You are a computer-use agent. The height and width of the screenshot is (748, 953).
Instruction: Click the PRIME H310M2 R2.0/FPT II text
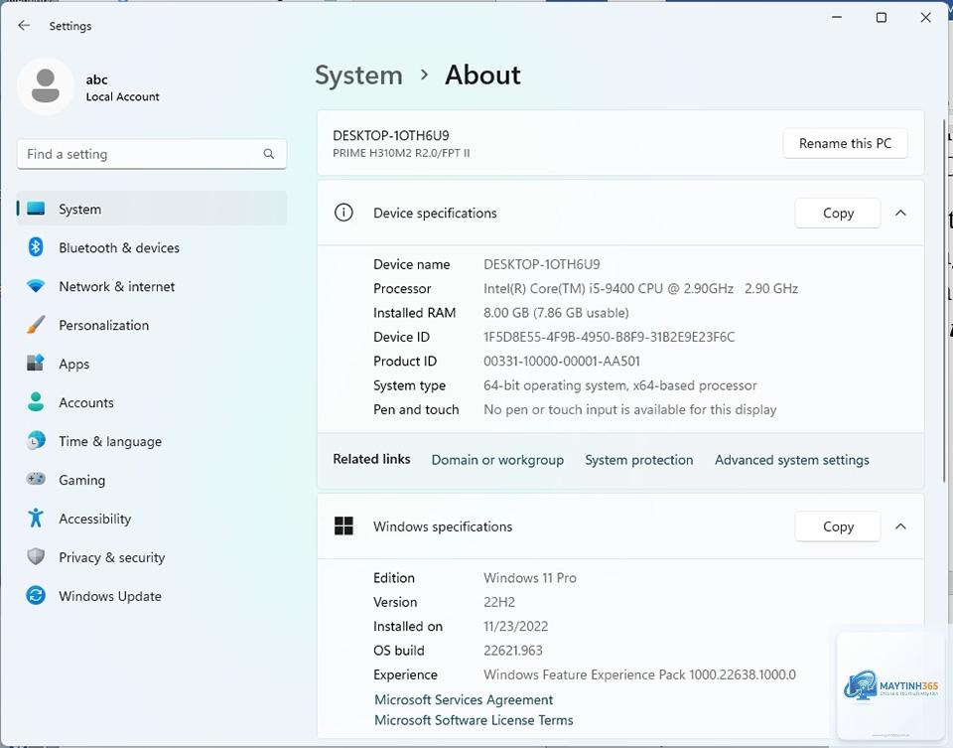401,153
